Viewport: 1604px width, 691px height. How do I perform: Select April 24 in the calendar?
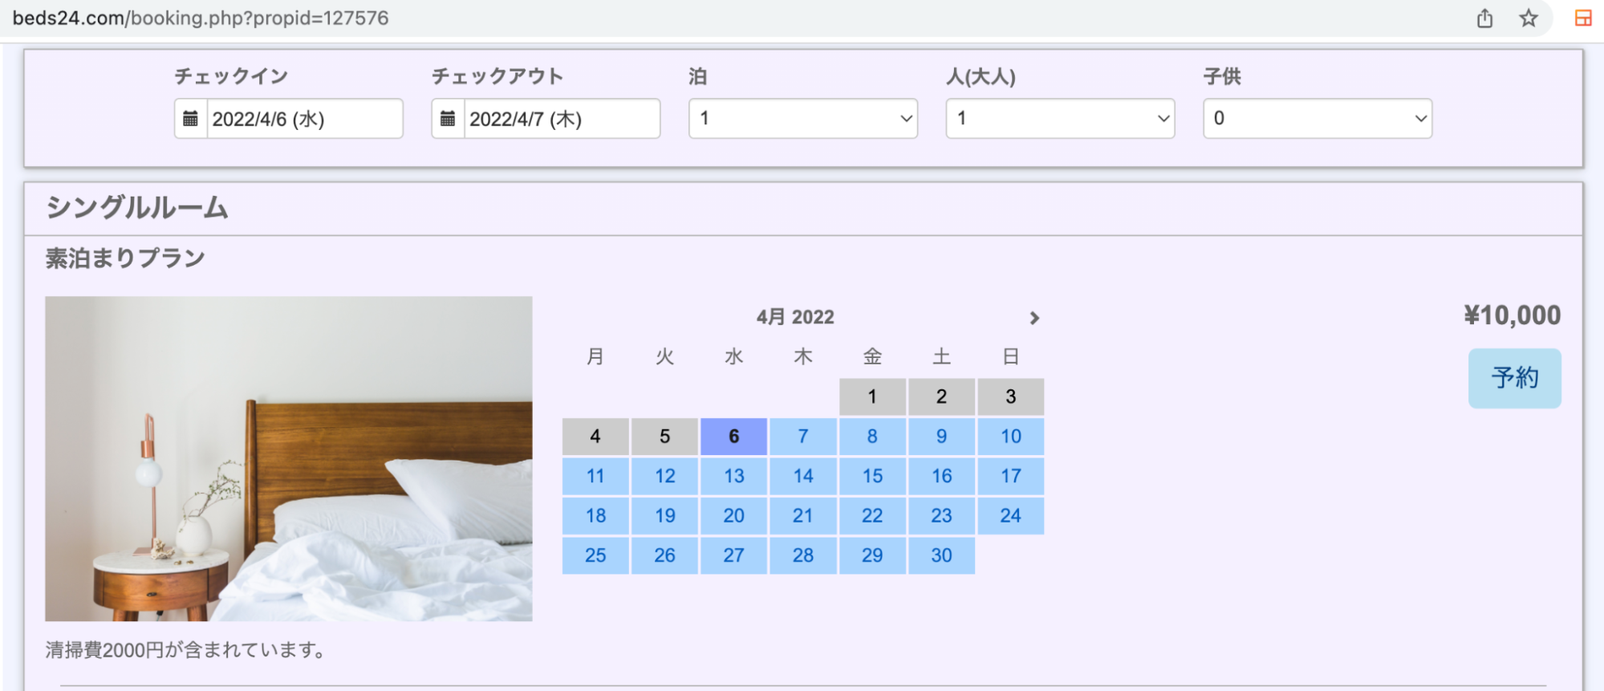(x=1010, y=515)
